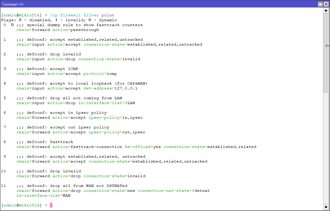The width and height of the screenshot is (330, 211).
Task: Click 'in-interface-list=!LAN' in rule 5
Action: pos(107,103)
